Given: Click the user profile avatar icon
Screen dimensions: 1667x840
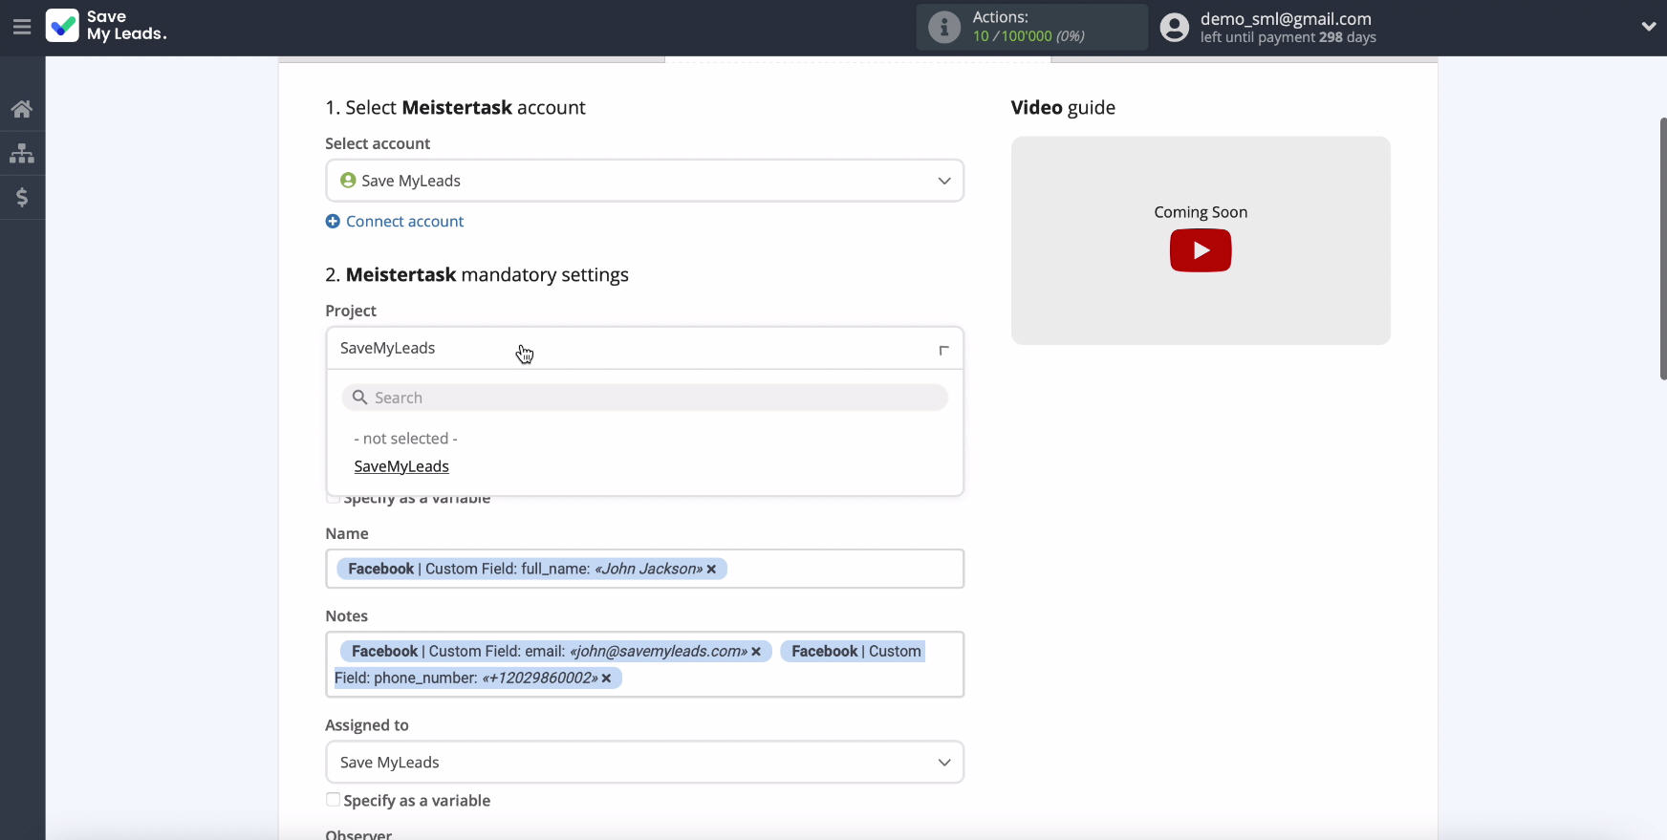Looking at the screenshot, I should tap(1175, 27).
